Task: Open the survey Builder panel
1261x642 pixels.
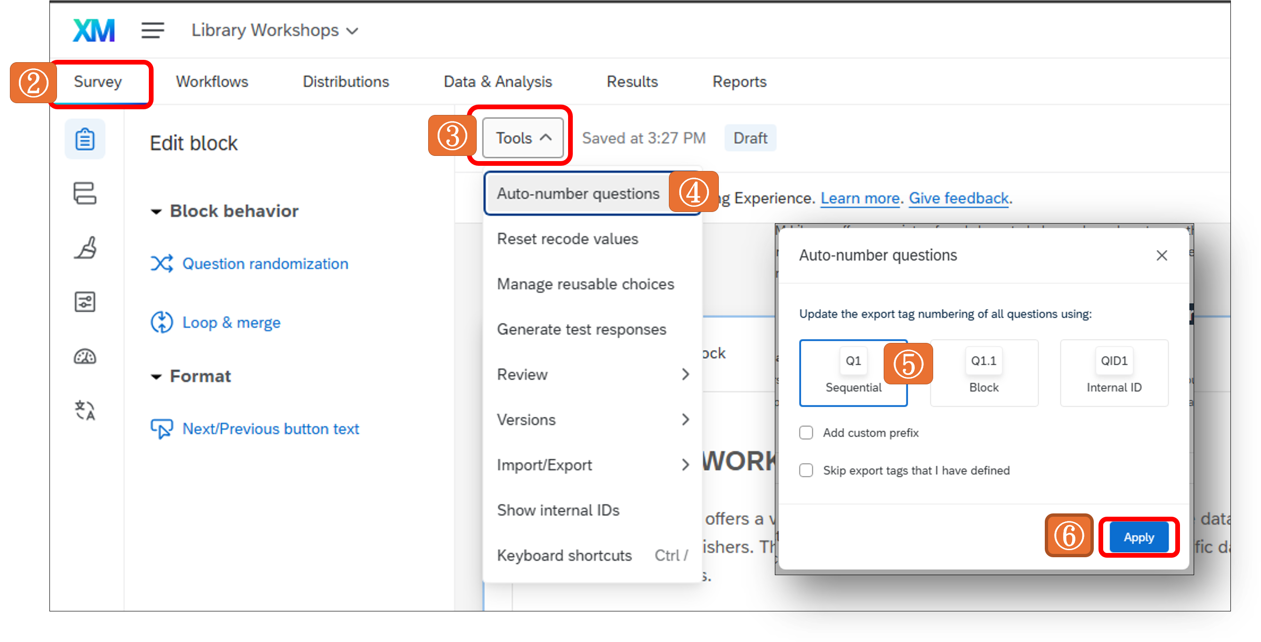Action: tap(85, 139)
